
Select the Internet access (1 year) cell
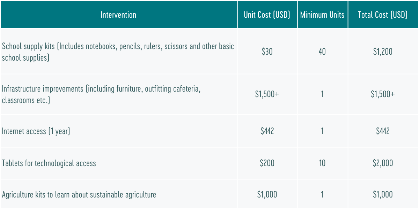(36, 131)
